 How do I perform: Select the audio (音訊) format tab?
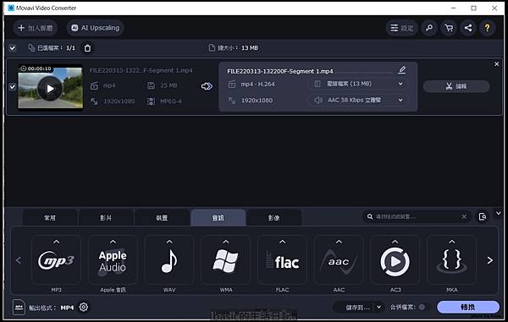click(x=218, y=217)
